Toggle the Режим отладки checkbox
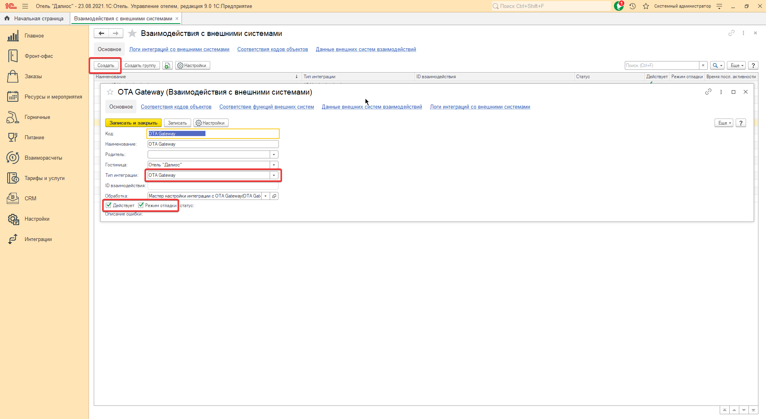Screen dimensions: 766x419 (x=141, y=205)
